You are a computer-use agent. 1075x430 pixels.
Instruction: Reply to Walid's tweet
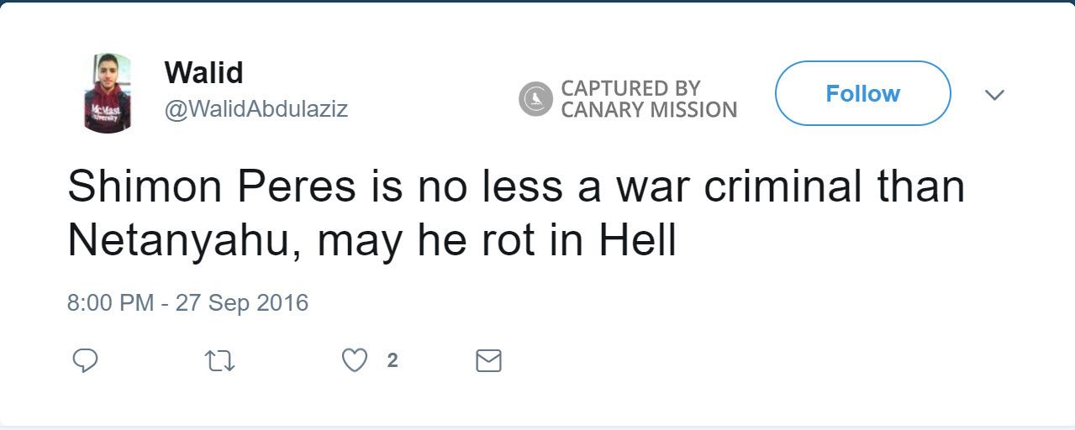[85, 361]
